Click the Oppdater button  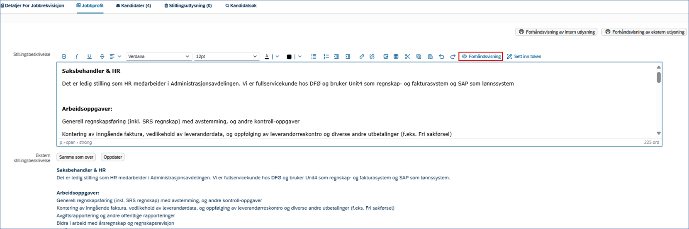click(x=113, y=157)
